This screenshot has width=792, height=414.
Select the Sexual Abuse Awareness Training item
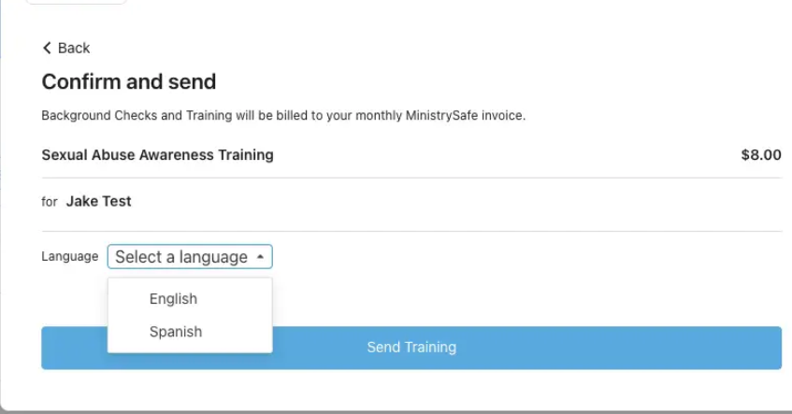point(157,155)
